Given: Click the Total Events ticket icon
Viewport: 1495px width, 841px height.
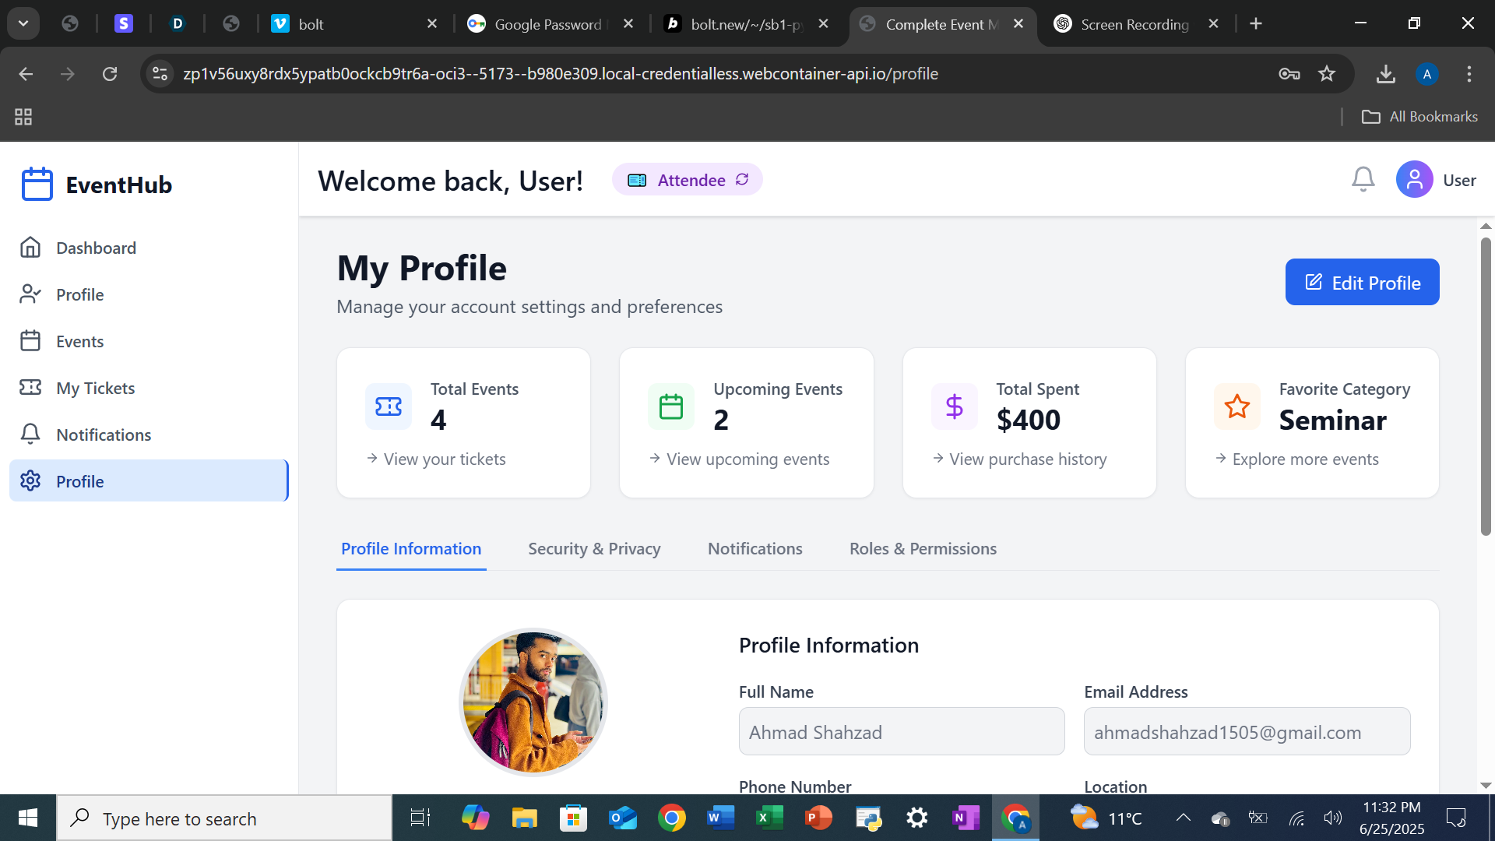Looking at the screenshot, I should tap(389, 406).
